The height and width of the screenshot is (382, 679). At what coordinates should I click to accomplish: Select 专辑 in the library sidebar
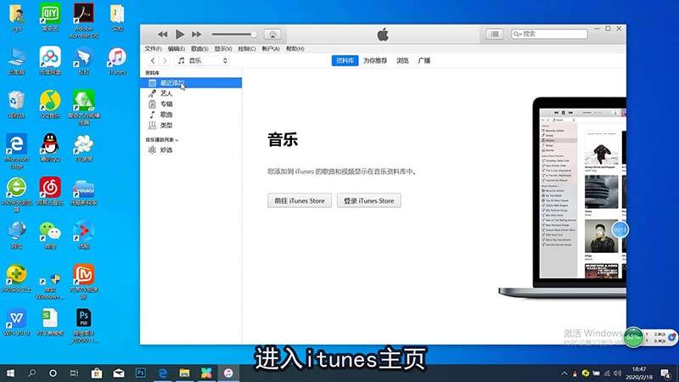pyautogui.click(x=191, y=104)
